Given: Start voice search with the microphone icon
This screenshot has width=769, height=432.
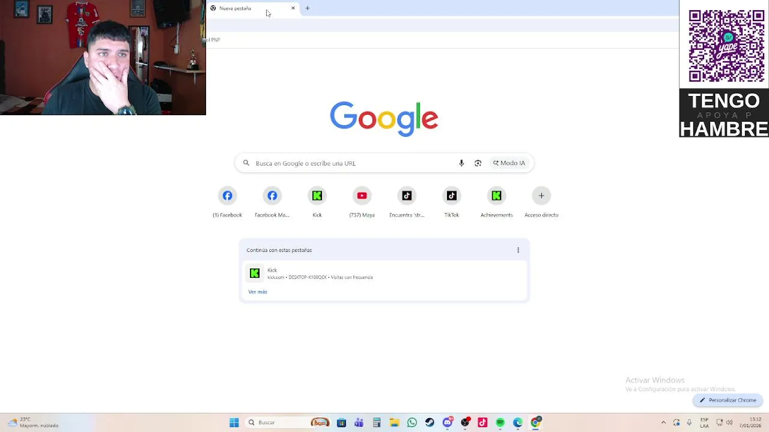Looking at the screenshot, I should coord(461,163).
